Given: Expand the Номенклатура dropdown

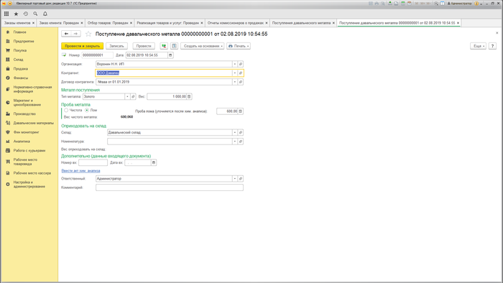Looking at the screenshot, I should (234, 141).
